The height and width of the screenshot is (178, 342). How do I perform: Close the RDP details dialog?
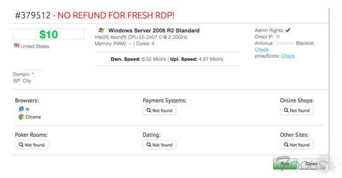(x=311, y=164)
